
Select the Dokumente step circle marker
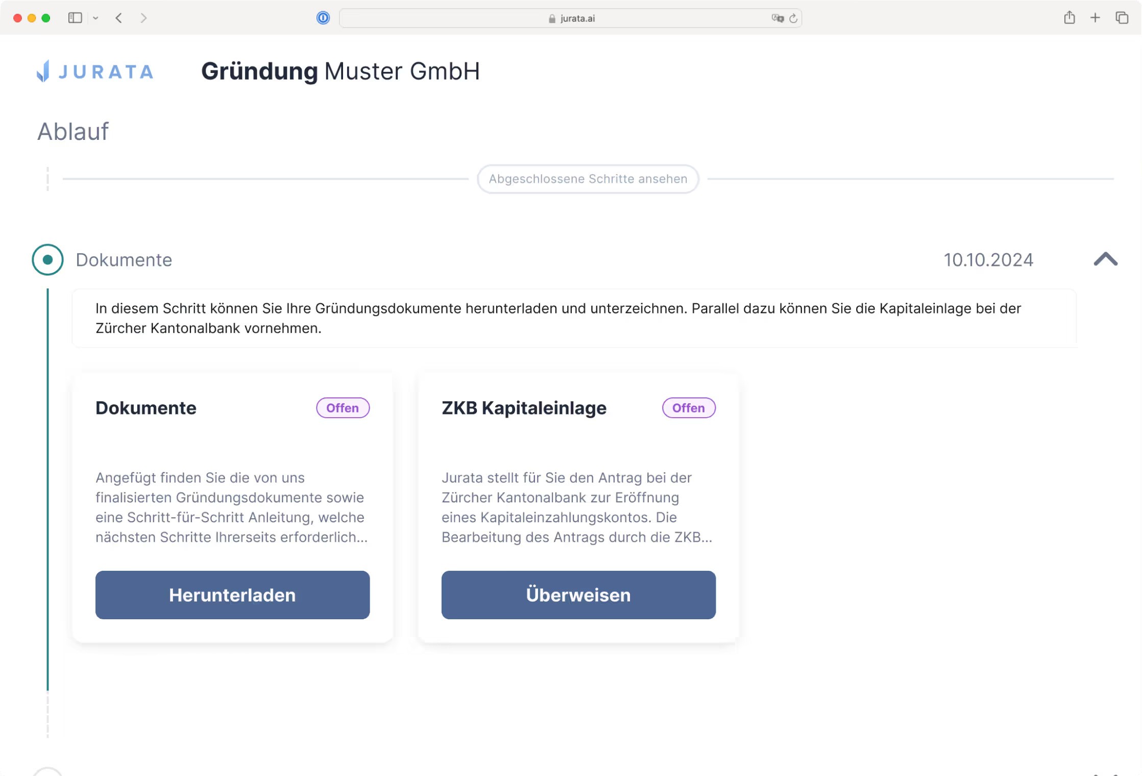47,260
